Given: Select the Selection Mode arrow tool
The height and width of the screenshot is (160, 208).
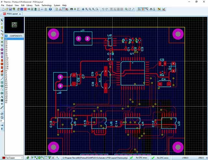Looking at the screenshot, I should click(x=2, y=20).
